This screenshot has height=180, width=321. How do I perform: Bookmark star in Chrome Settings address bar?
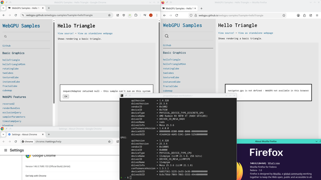pos(109,141)
